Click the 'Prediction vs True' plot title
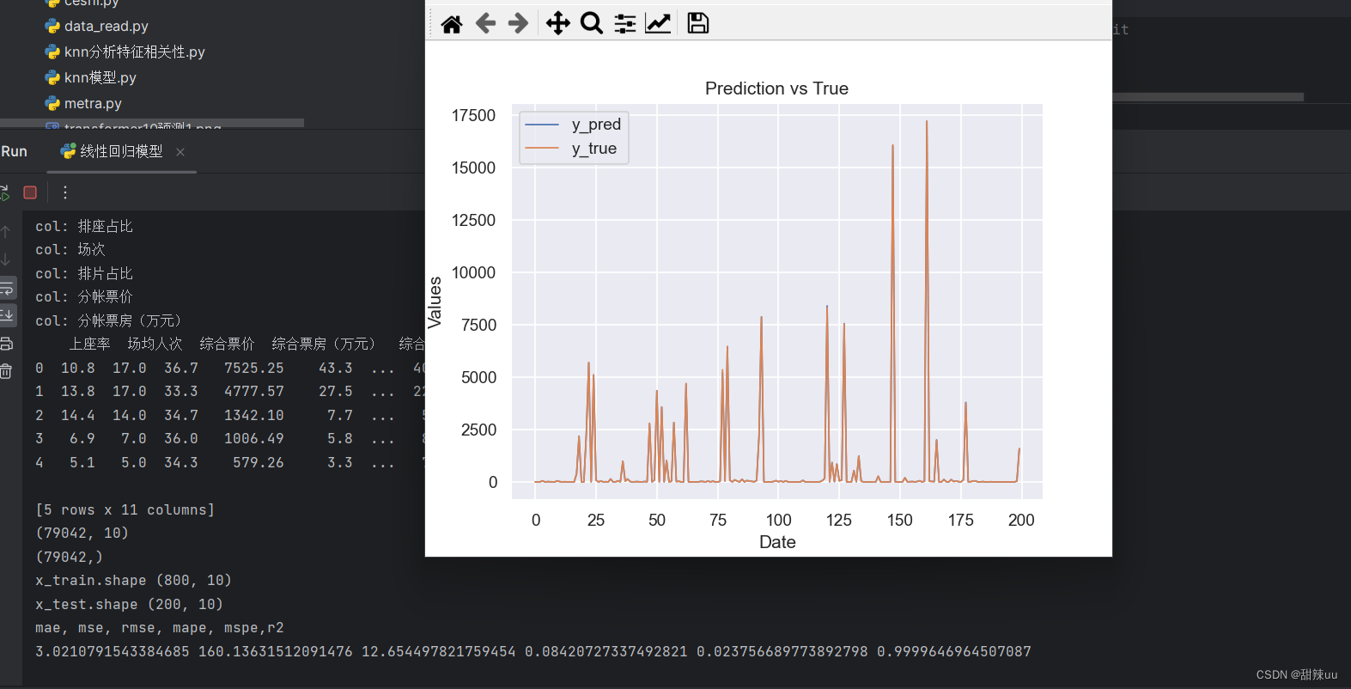1351x689 pixels. pos(776,88)
